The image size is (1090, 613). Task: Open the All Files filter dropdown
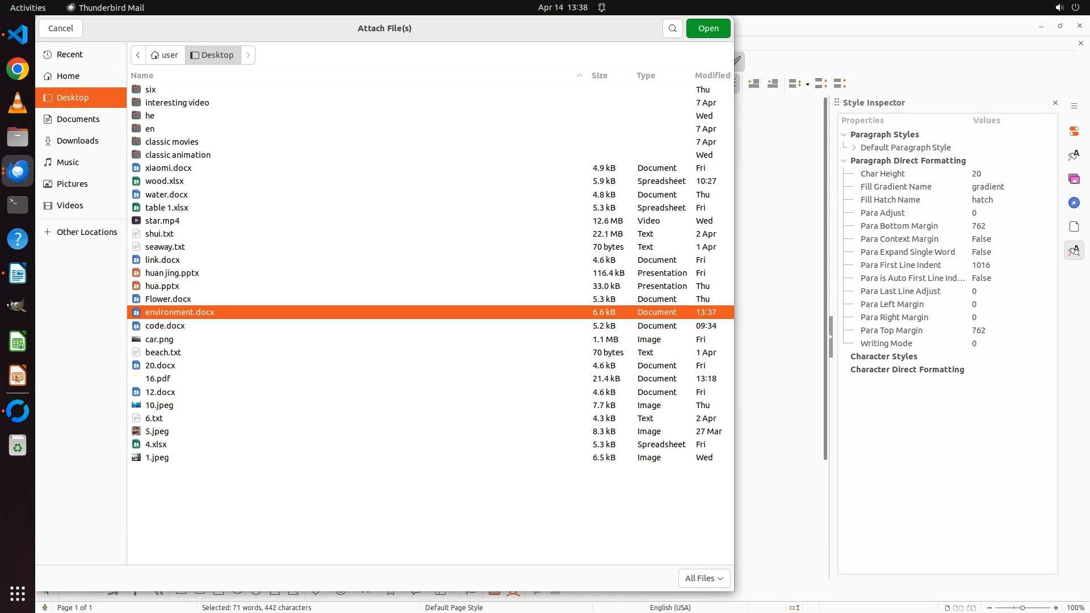[x=704, y=578]
